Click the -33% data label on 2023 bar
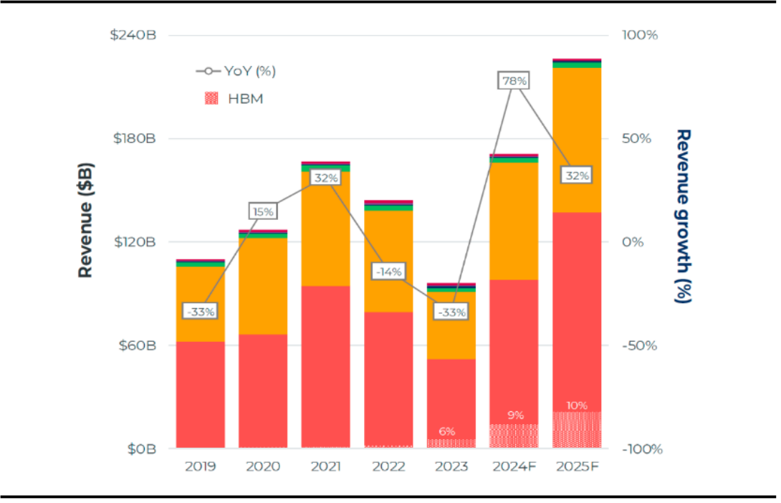The height and width of the screenshot is (503, 781). [x=451, y=312]
